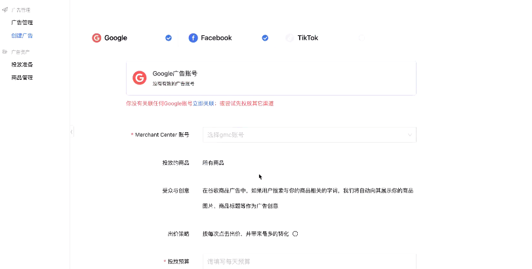Click the large Google icon in account card
The image size is (532, 269).
click(x=140, y=78)
